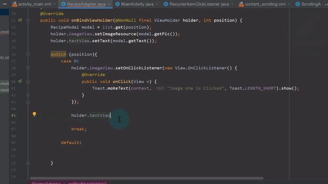Click line number 45 in the gutter
Screen dimensions: 328x184
pos(13,116)
